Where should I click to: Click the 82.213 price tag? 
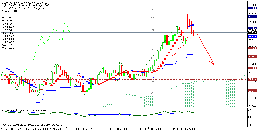pyautogui.click(x=252, y=79)
